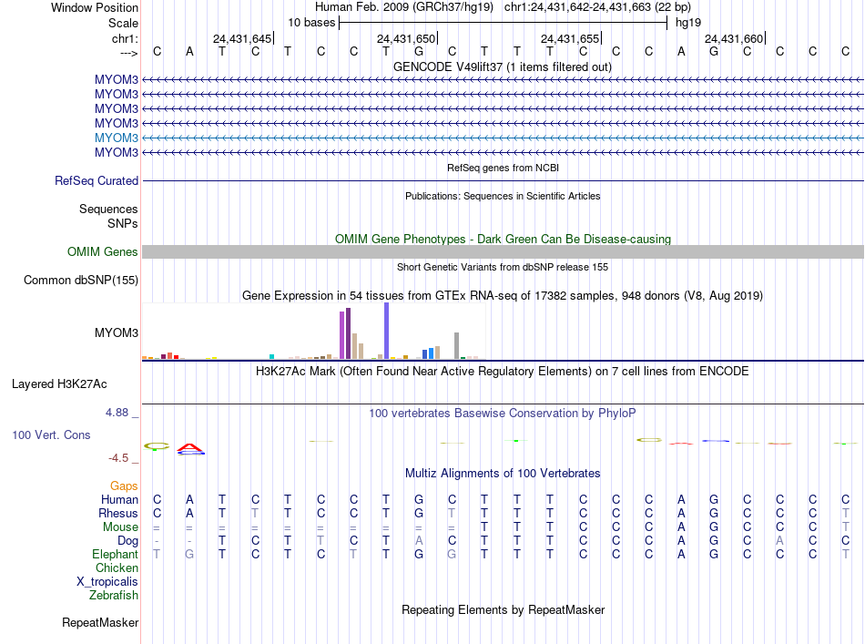
Task: Open the OMIM Genes track label
Action: point(103,251)
